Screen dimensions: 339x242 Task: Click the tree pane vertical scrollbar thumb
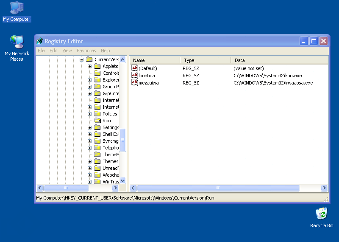(x=123, y=140)
